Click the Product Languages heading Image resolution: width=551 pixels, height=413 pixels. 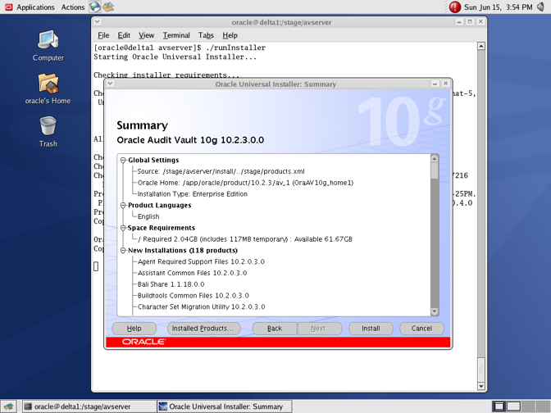160,206
